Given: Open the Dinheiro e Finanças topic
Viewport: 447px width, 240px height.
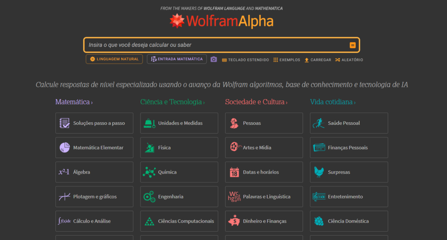Looking at the screenshot, I should coord(264,221).
